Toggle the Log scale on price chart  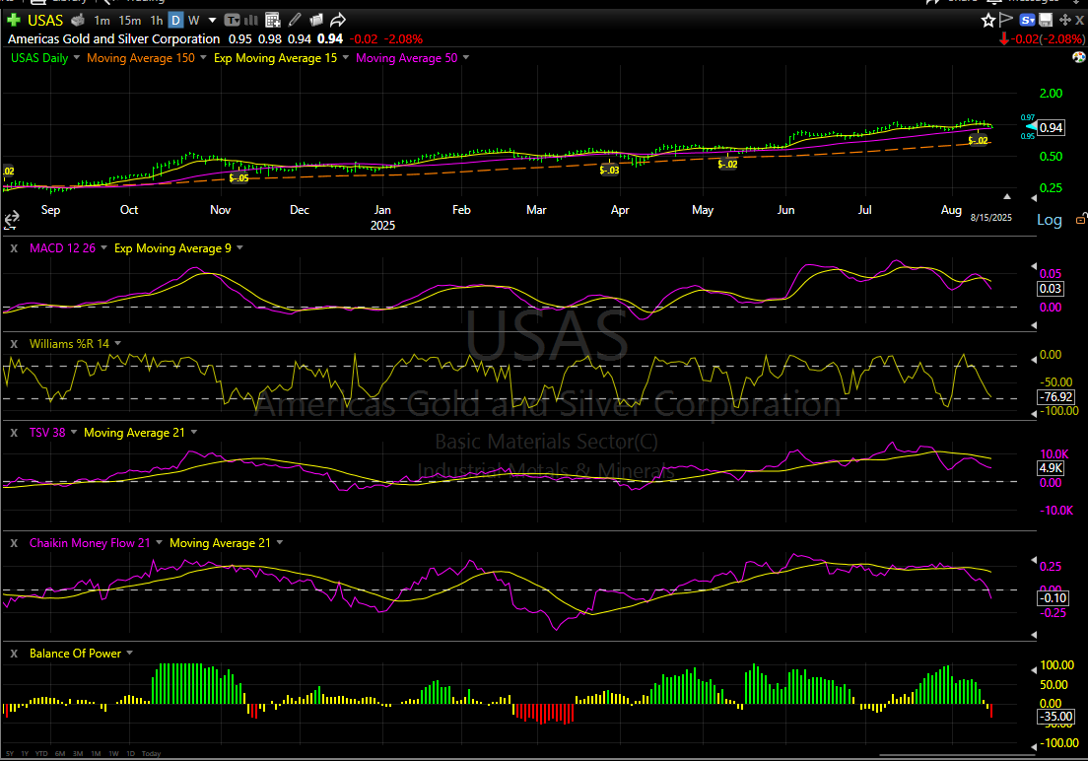click(x=1050, y=220)
